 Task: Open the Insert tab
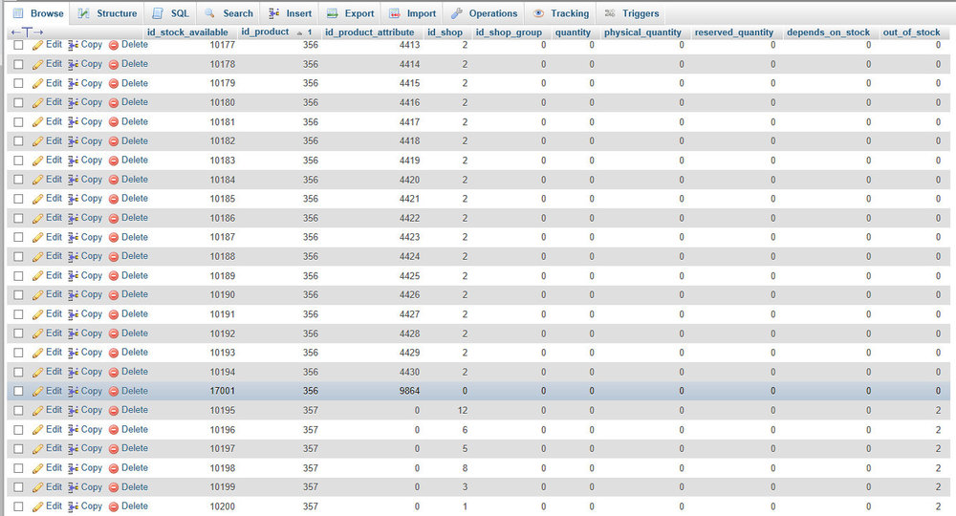pos(291,13)
